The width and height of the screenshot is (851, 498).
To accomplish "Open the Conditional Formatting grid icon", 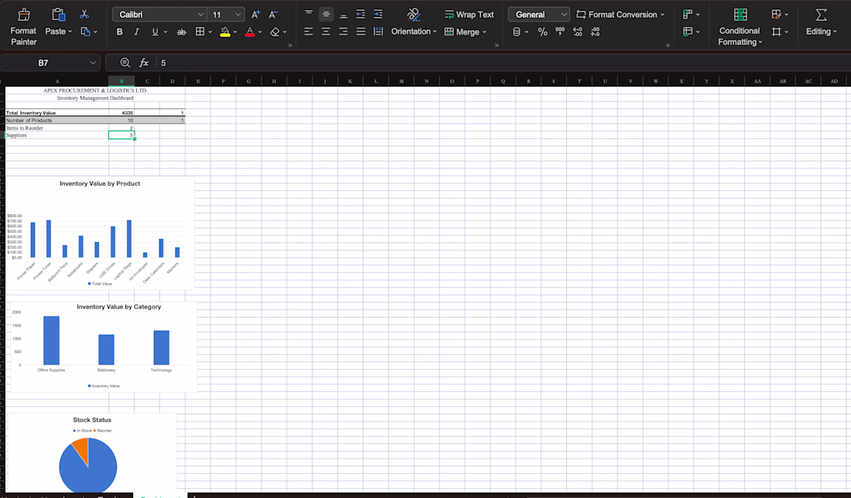I will point(740,15).
